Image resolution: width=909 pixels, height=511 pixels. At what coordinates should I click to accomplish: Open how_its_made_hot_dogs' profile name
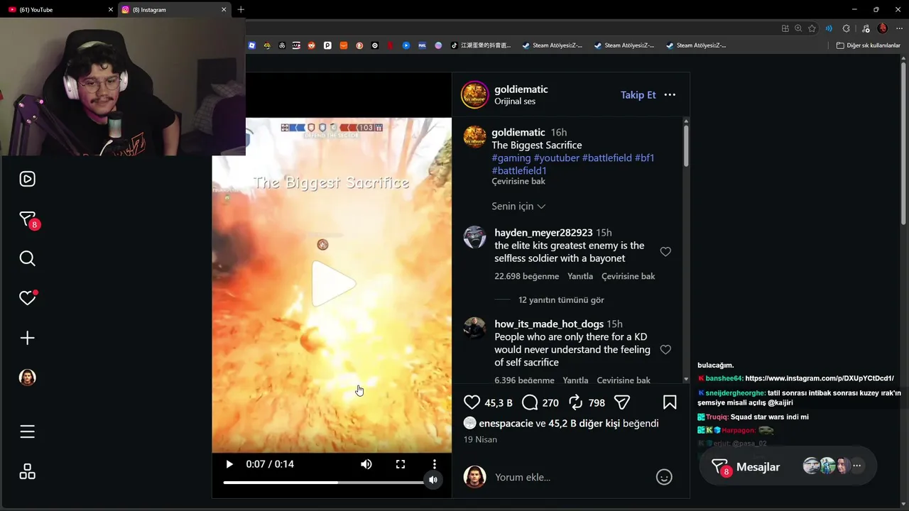click(549, 324)
